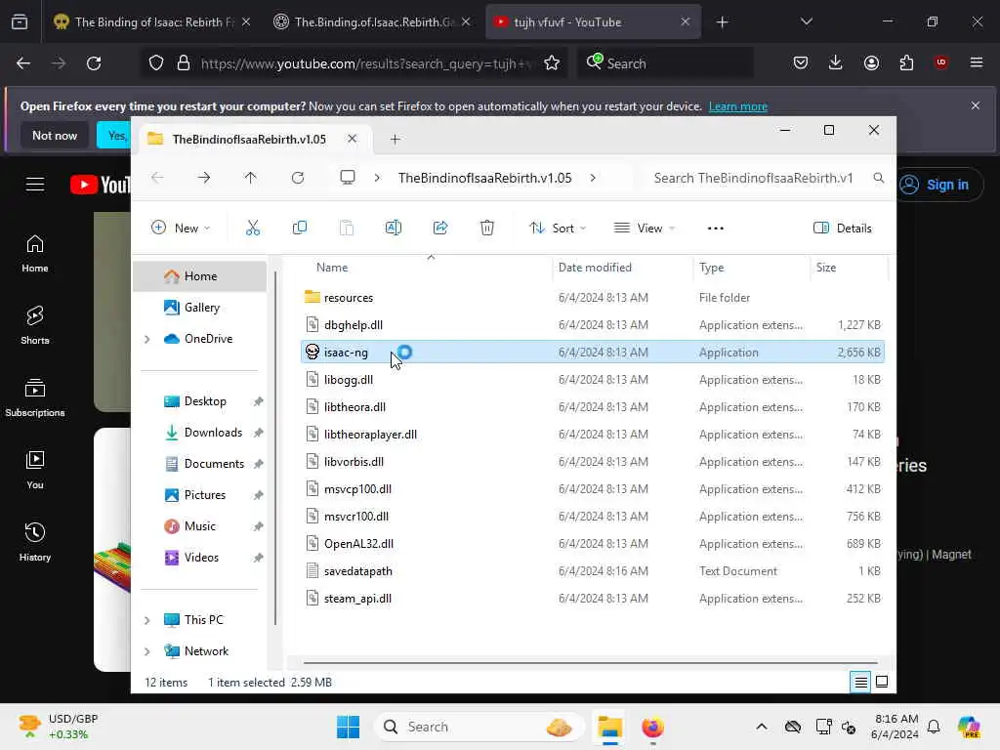Click the Explorer Refresh button
1000x750 pixels.
(x=298, y=178)
